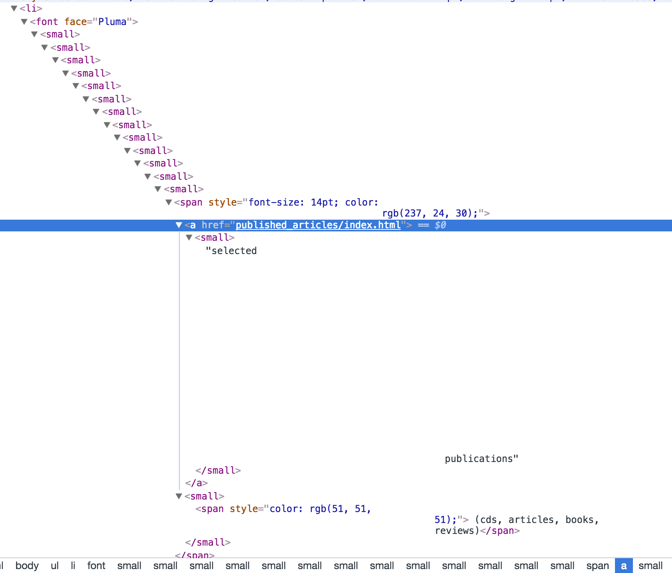
Task: Collapse the small node directly under font Pluma
Action: [x=34, y=34]
